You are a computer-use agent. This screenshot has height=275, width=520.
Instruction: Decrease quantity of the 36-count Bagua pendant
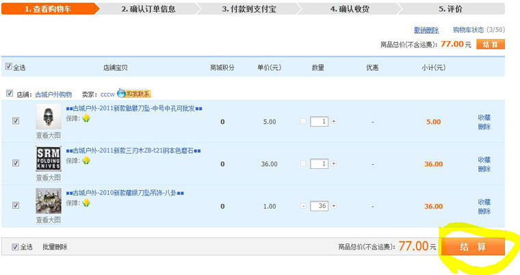(x=303, y=206)
